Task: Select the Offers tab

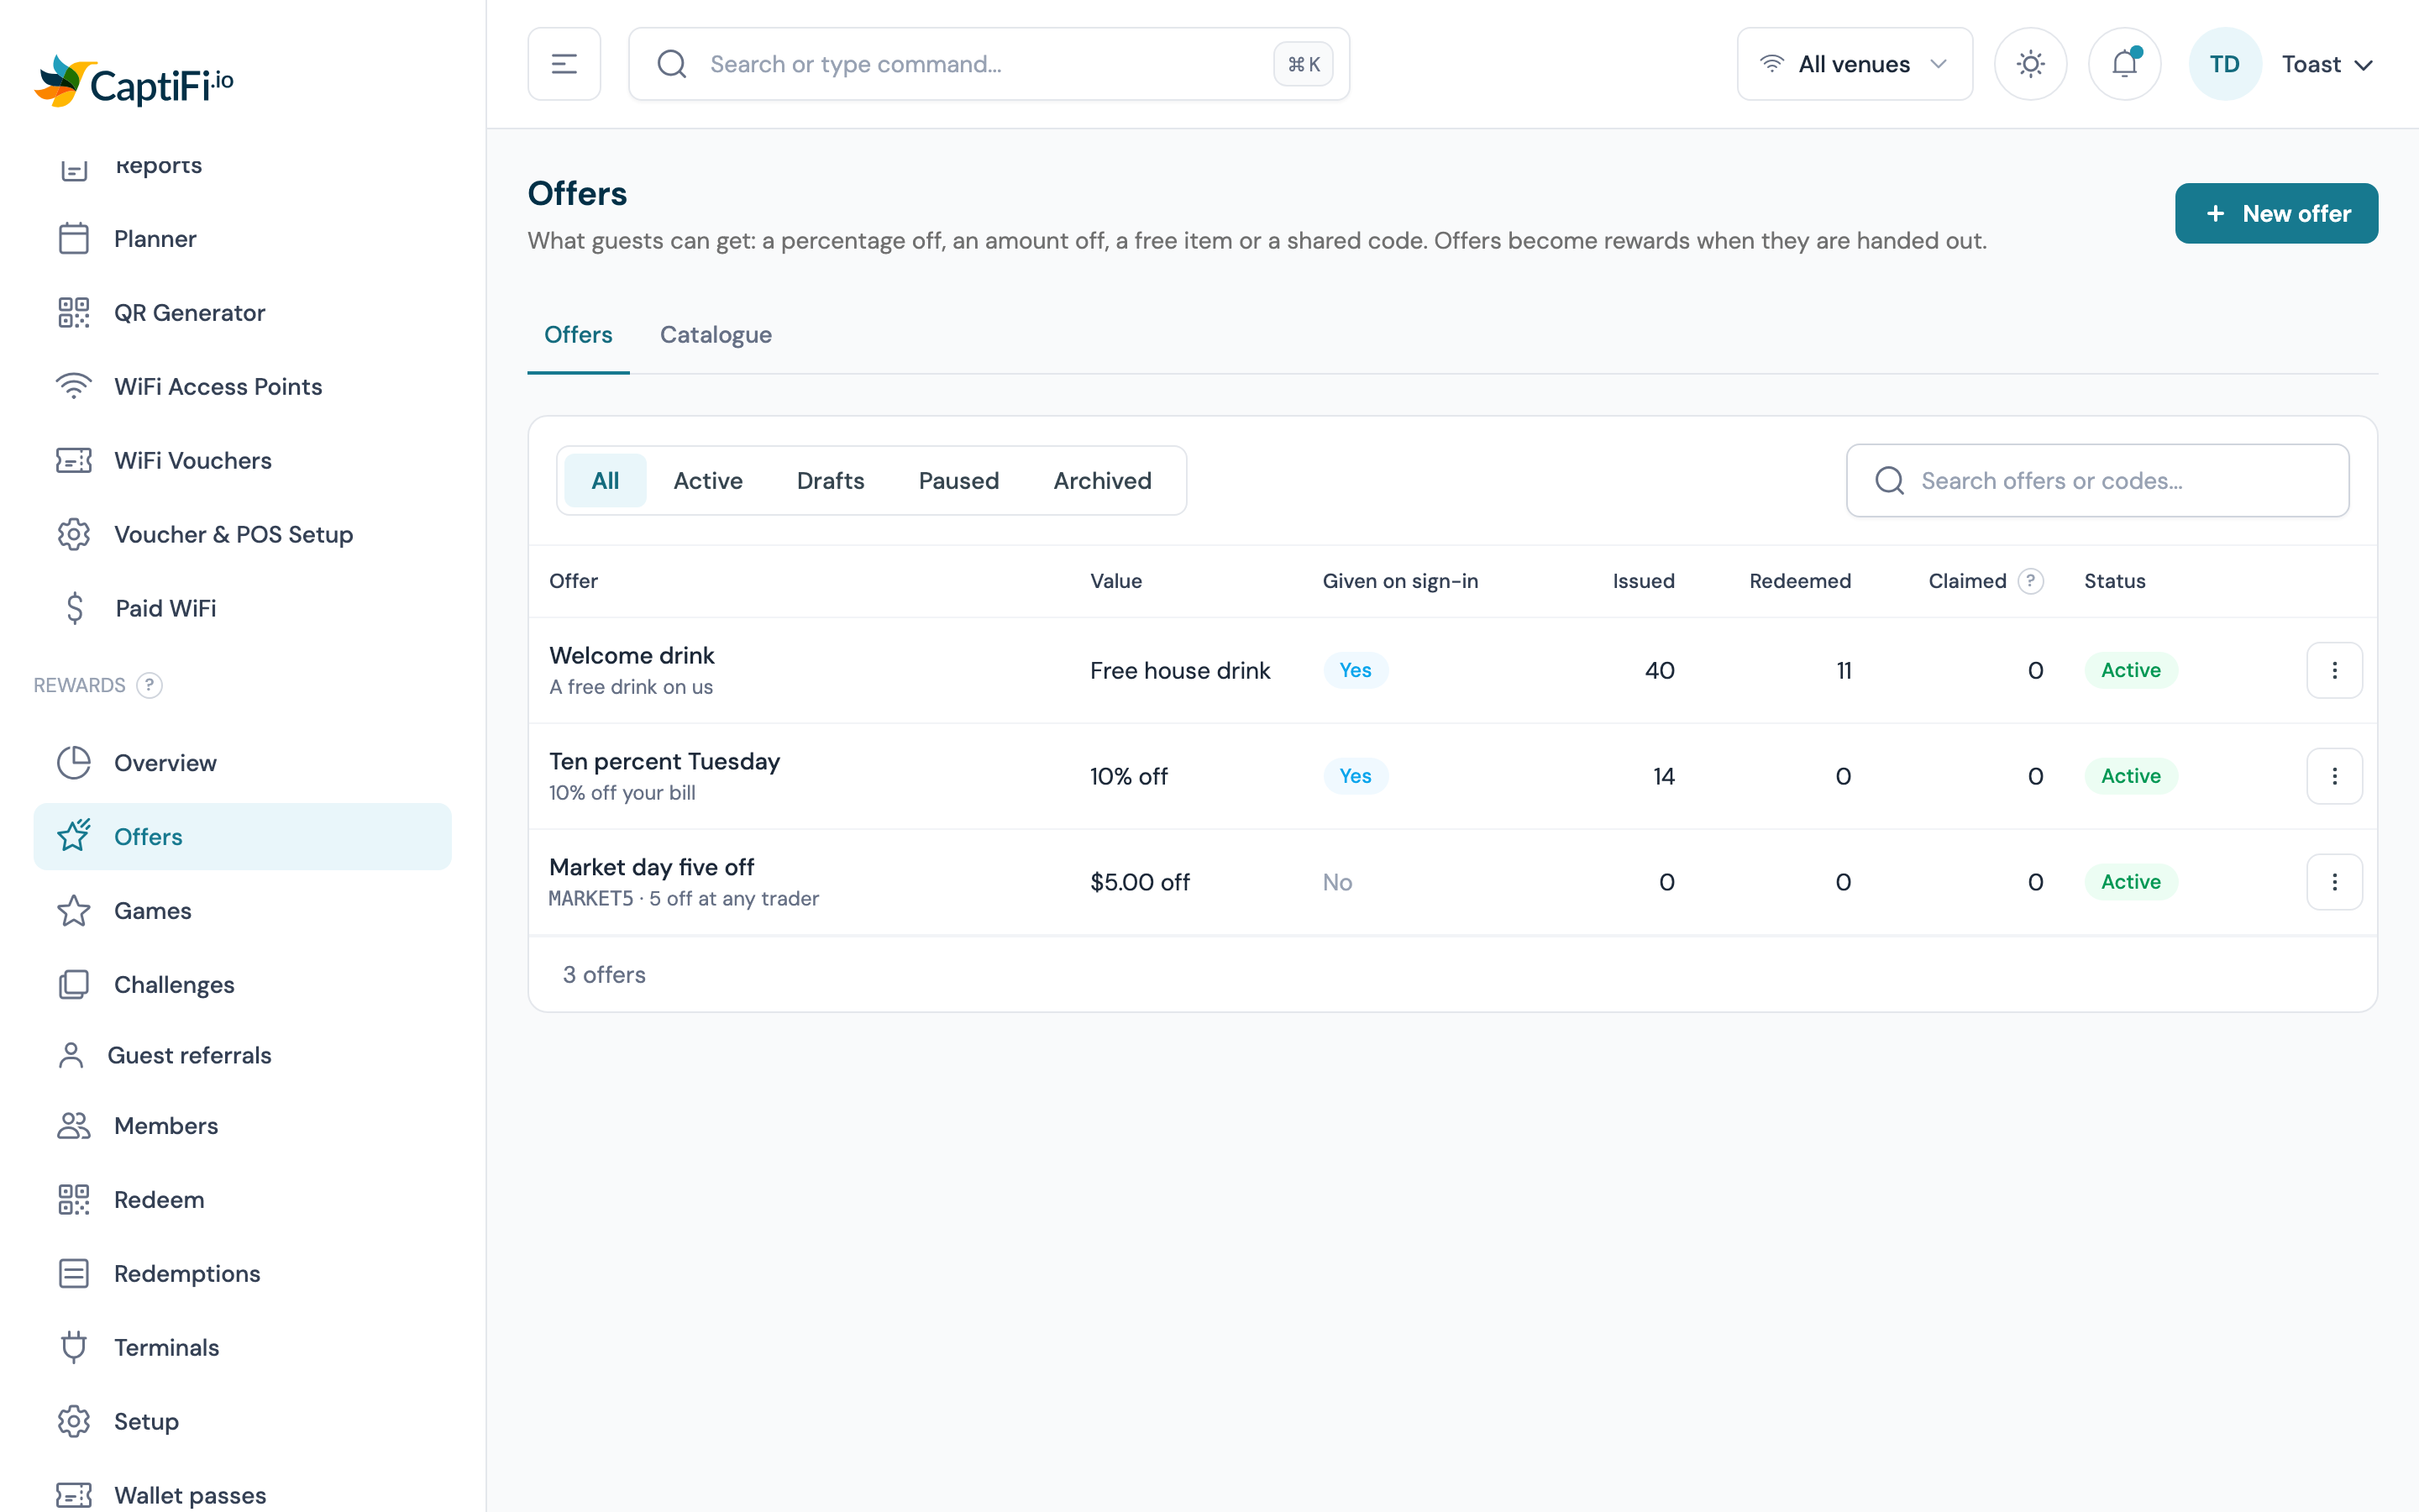Action: [578, 334]
